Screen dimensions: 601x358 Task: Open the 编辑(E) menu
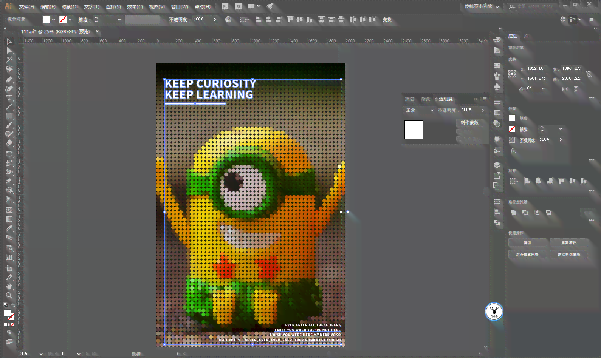point(48,7)
